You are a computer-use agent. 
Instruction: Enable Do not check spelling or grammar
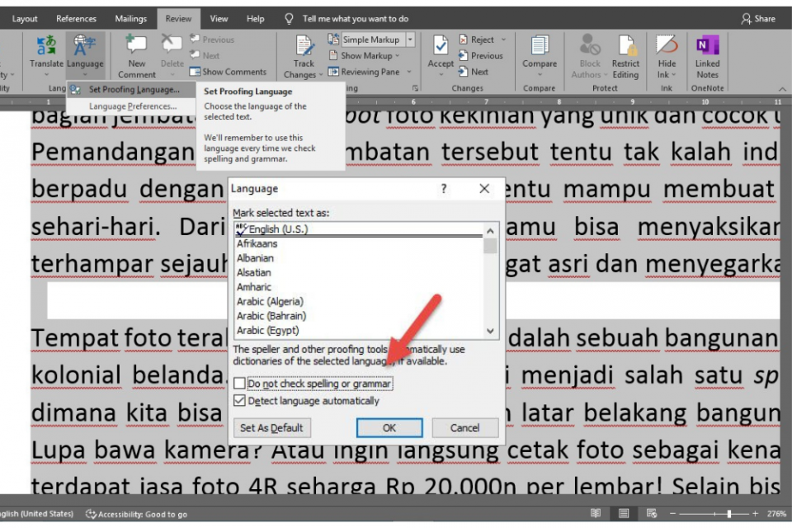coord(239,384)
